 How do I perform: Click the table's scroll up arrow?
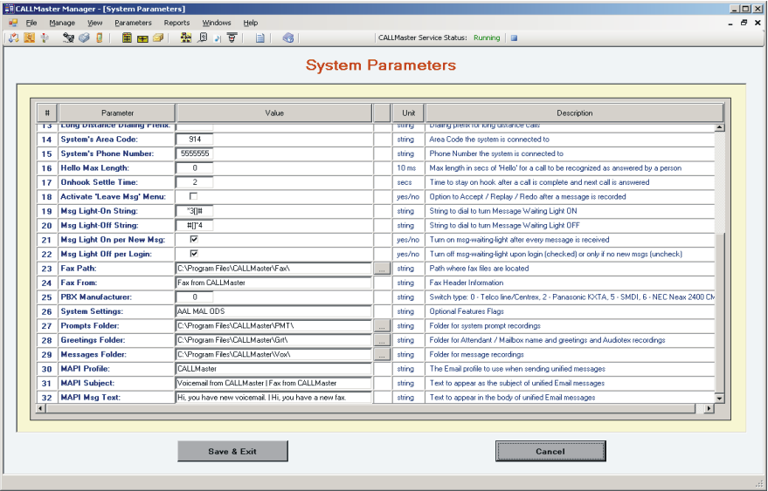tap(719, 127)
